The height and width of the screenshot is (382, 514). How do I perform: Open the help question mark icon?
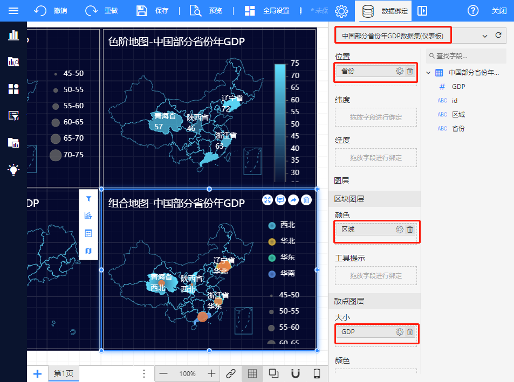point(473,11)
